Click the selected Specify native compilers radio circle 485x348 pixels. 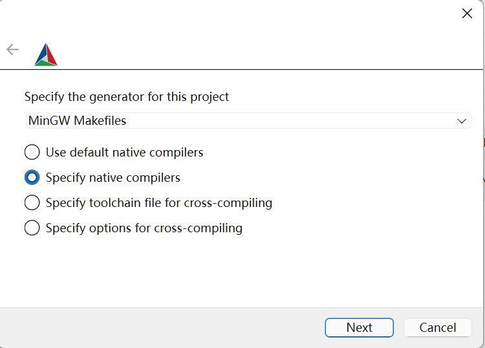(x=32, y=177)
